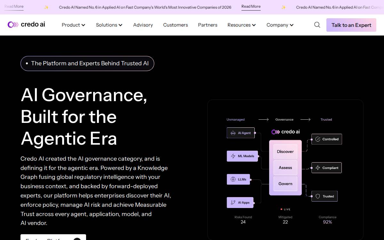Click the Trusted shield icon
384x240 pixels.
point(318,196)
